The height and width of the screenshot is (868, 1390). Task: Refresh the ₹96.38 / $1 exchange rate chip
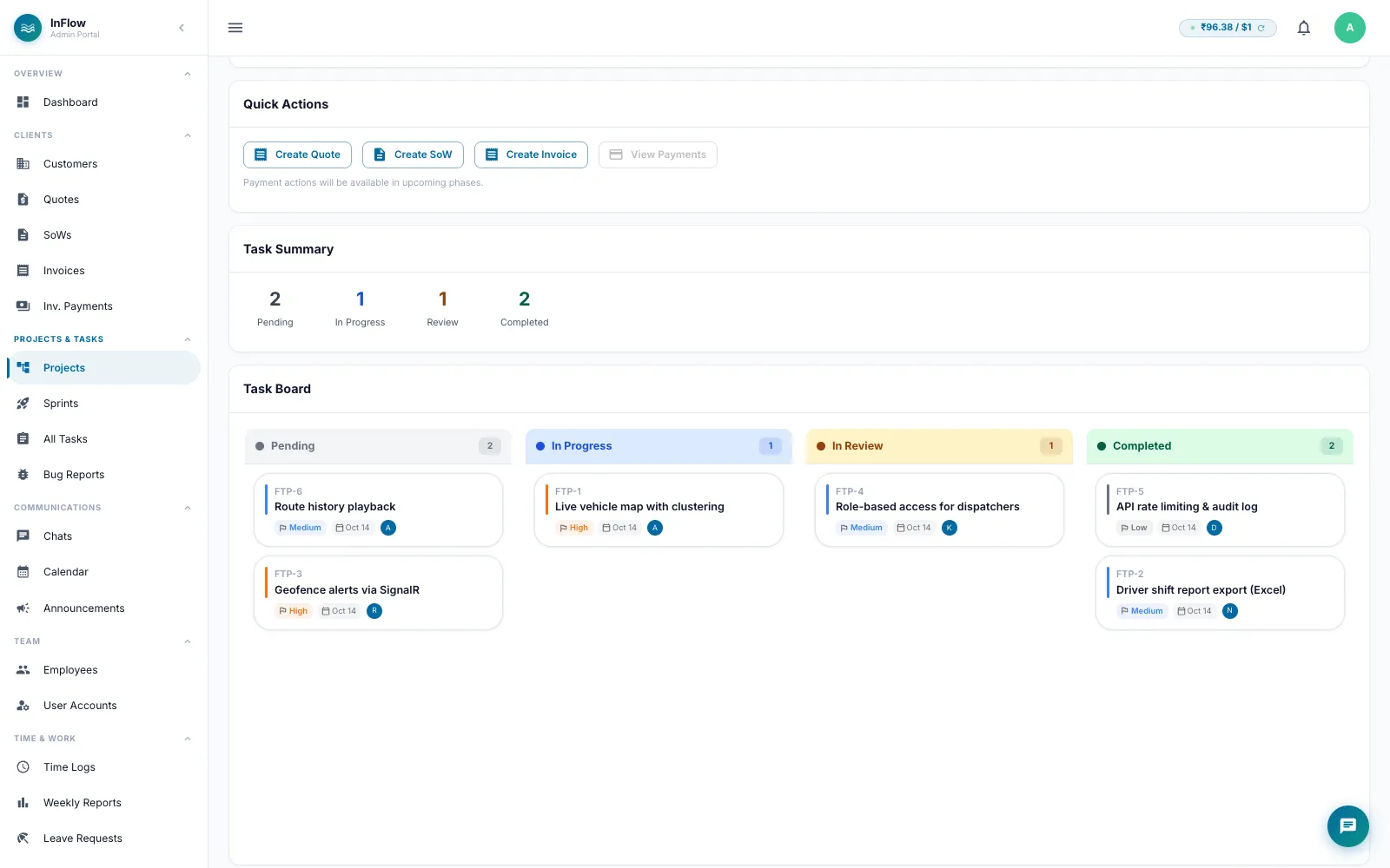1261,28
